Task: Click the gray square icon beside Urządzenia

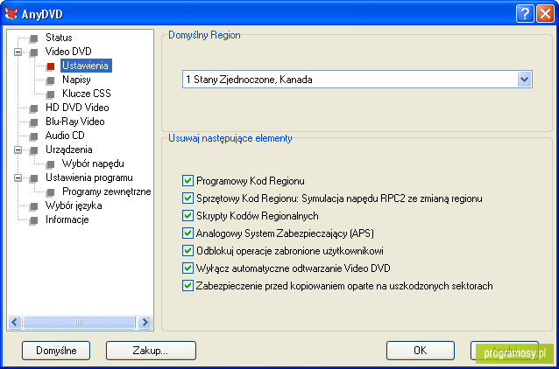Action: click(x=34, y=150)
